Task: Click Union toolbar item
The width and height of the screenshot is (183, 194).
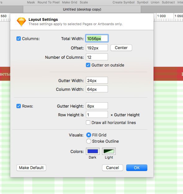Action: [155, 2]
